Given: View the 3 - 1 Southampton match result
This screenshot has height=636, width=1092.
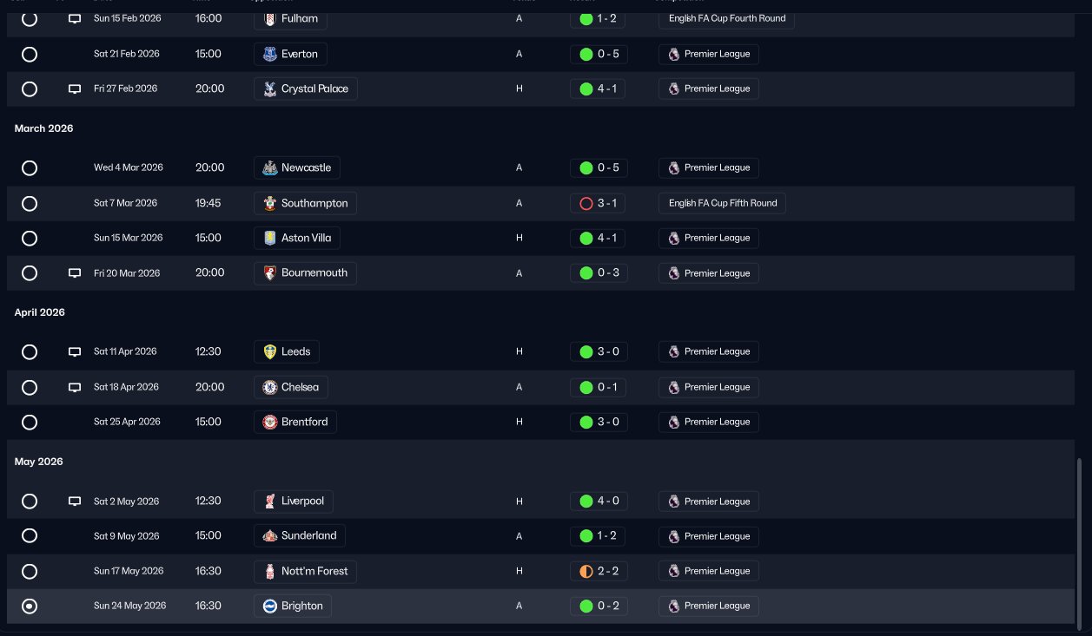Looking at the screenshot, I should point(598,203).
